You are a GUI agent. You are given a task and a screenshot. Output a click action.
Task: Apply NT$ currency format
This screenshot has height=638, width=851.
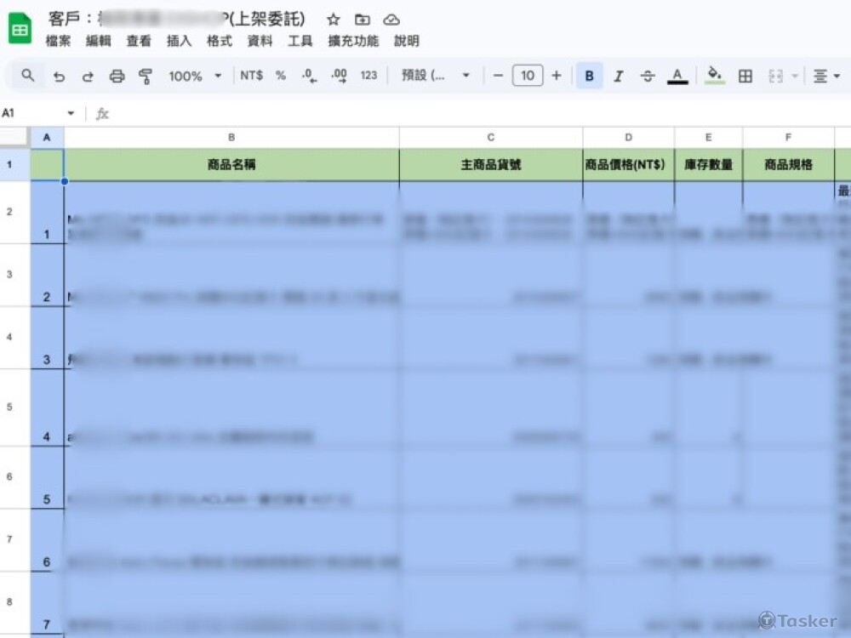tap(249, 76)
